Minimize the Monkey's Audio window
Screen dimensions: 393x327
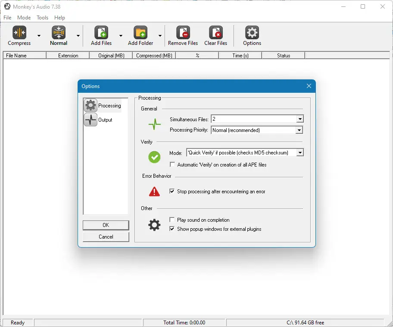click(343, 6)
